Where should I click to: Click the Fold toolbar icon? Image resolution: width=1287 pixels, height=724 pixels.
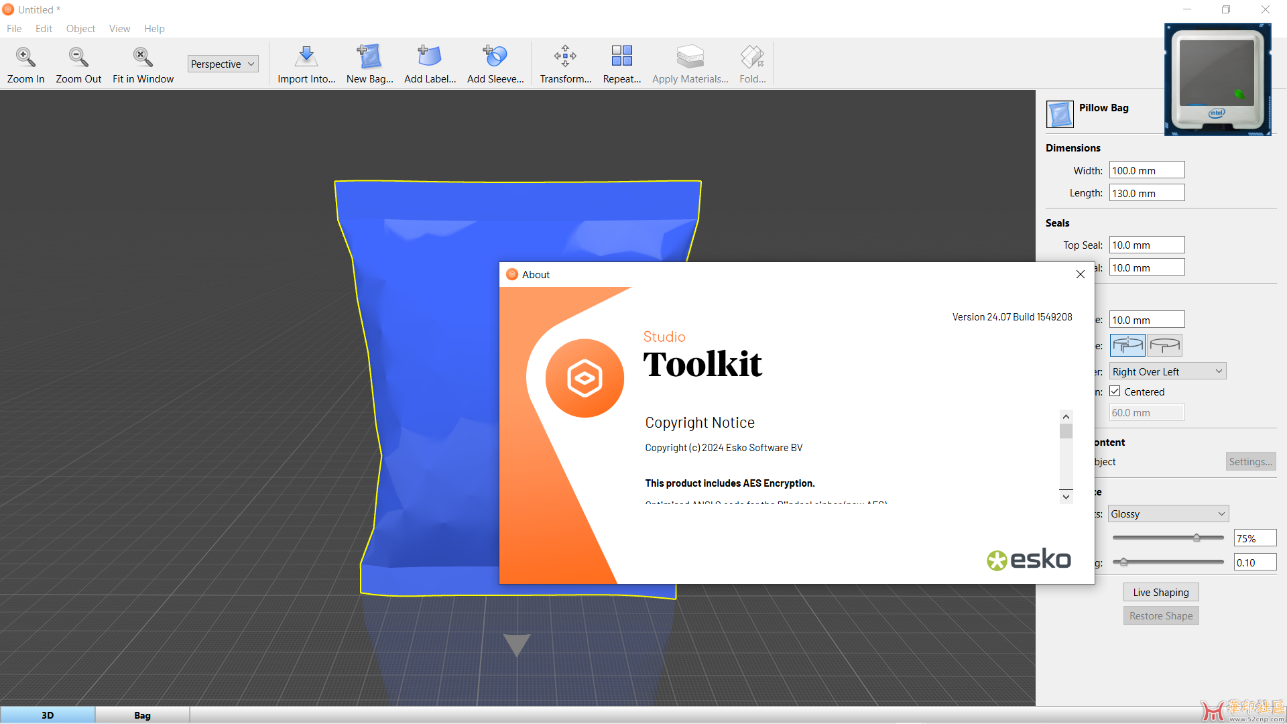pos(752,57)
